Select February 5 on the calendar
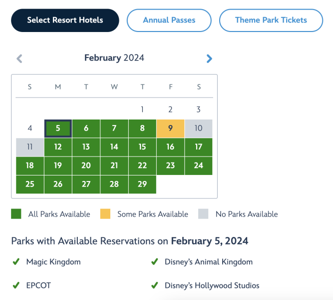333x300 pixels. (x=58, y=128)
